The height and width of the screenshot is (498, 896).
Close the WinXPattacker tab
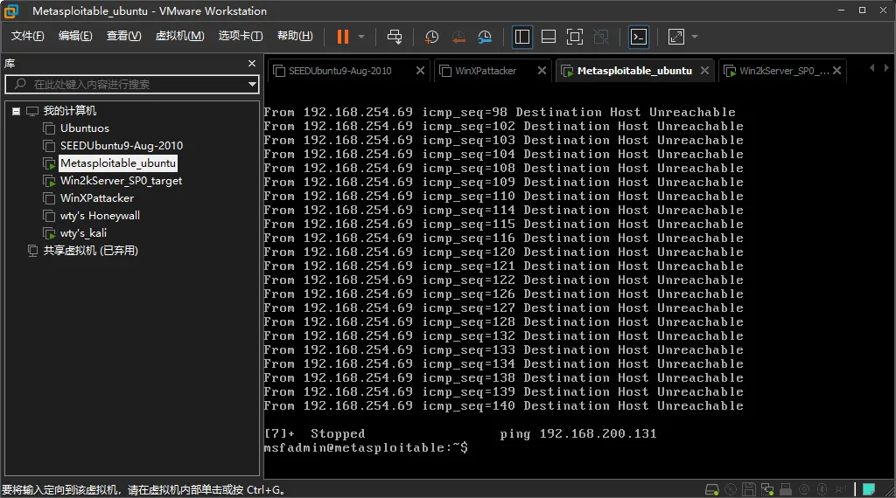(x=542, y=70)
